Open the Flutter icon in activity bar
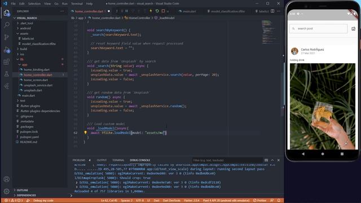 coord(6,86)
